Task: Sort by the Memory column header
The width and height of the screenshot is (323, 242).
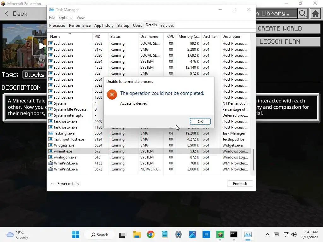Action: [189, 37]
